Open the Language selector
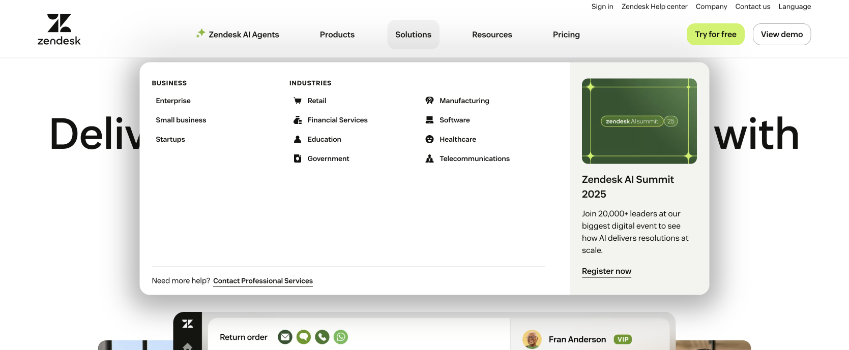849x350 pixels. point(795,7)
